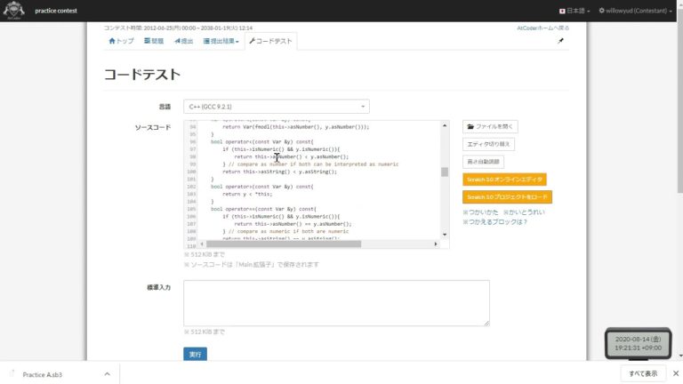Click the pin icon on tab bar
This screenshot has height=384, width=683.
[x=560, y=41]
